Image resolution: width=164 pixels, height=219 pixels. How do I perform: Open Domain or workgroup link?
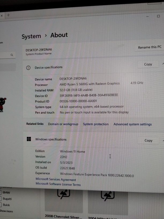coord(63,124)
